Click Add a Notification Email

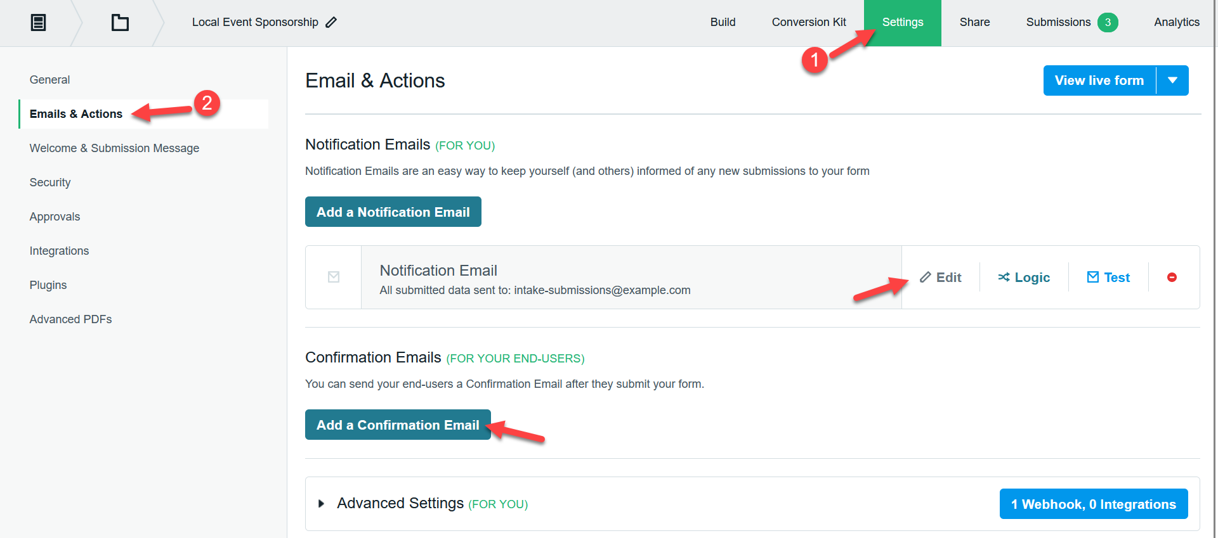[x=393, y=212]
